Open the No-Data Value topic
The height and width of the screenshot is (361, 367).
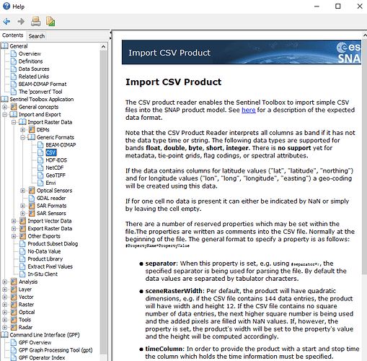coord(44,251)
